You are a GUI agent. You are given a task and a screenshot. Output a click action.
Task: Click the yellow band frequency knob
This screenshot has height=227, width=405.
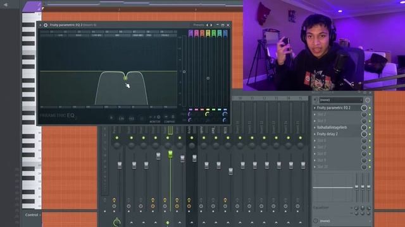208,114
